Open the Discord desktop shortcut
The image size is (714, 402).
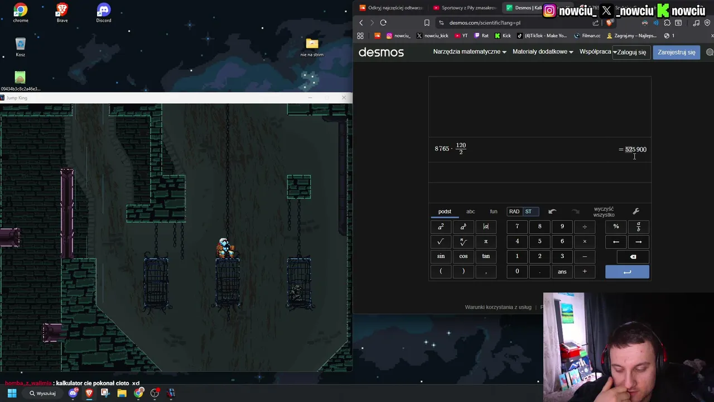point(103,13)
